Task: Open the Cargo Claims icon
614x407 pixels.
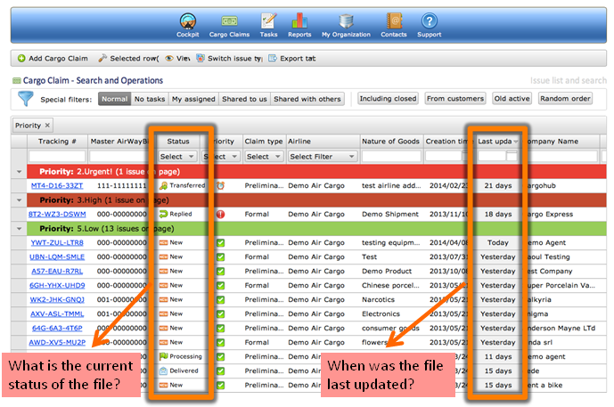Action: (227, 20)
